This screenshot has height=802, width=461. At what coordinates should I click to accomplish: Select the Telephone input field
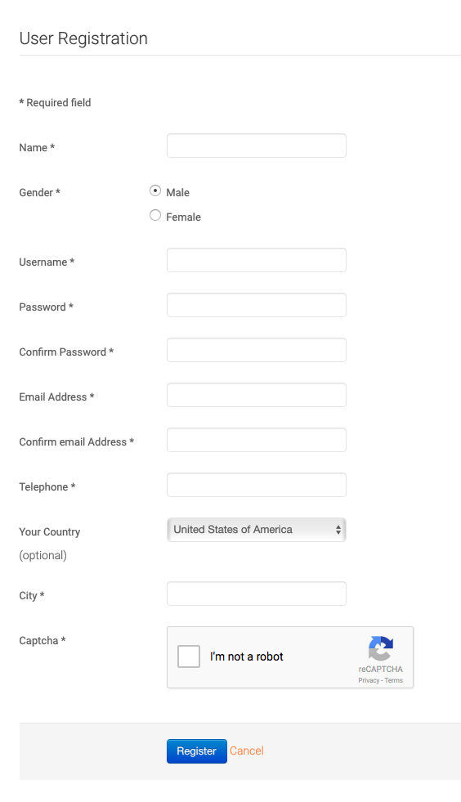point(257,486)
